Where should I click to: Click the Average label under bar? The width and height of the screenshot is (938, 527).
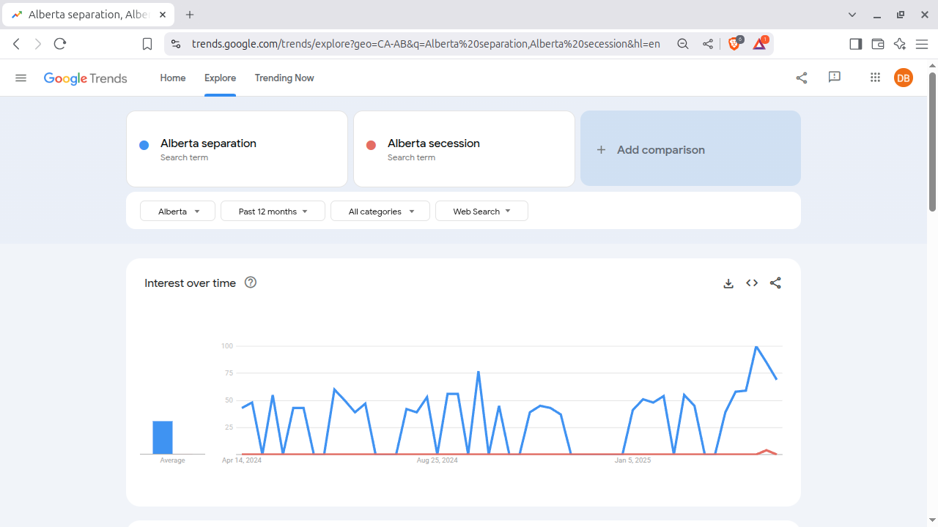(172, 460)
